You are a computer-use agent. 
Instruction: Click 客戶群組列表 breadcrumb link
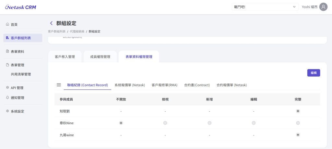pyautogui.click(x=56, y=31)
